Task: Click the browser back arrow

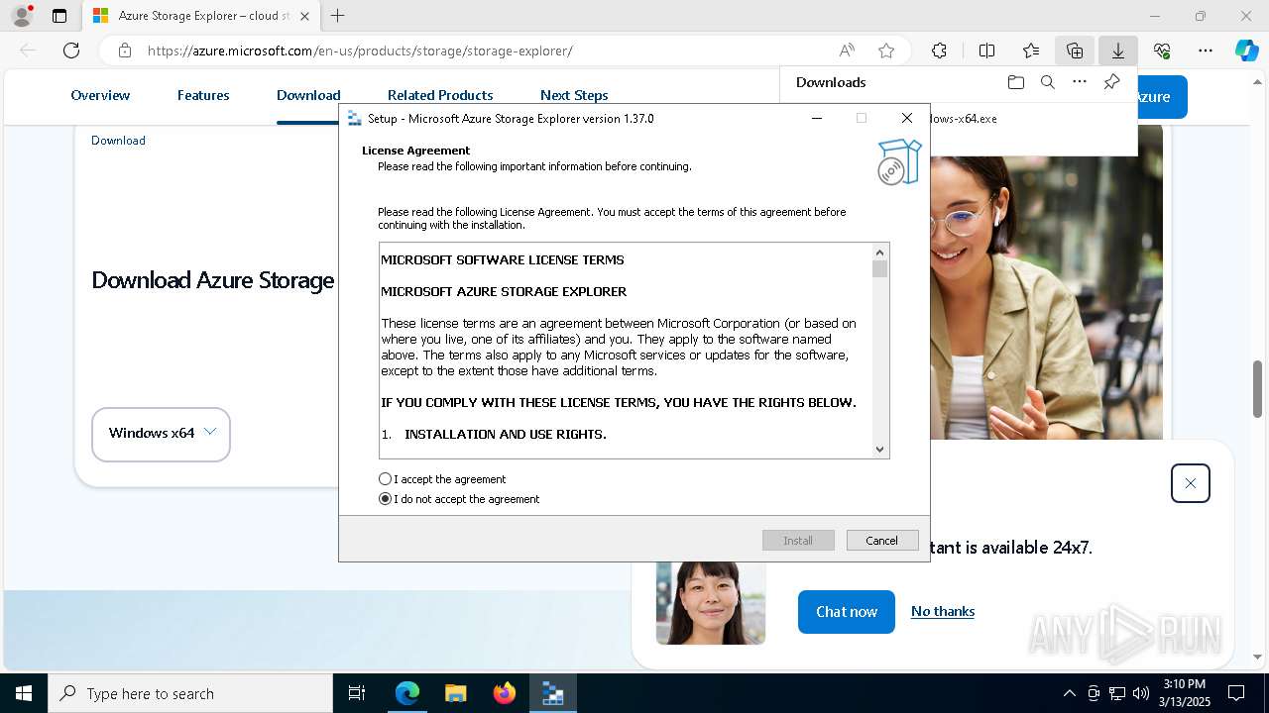Action: click(x=28, y=51)
